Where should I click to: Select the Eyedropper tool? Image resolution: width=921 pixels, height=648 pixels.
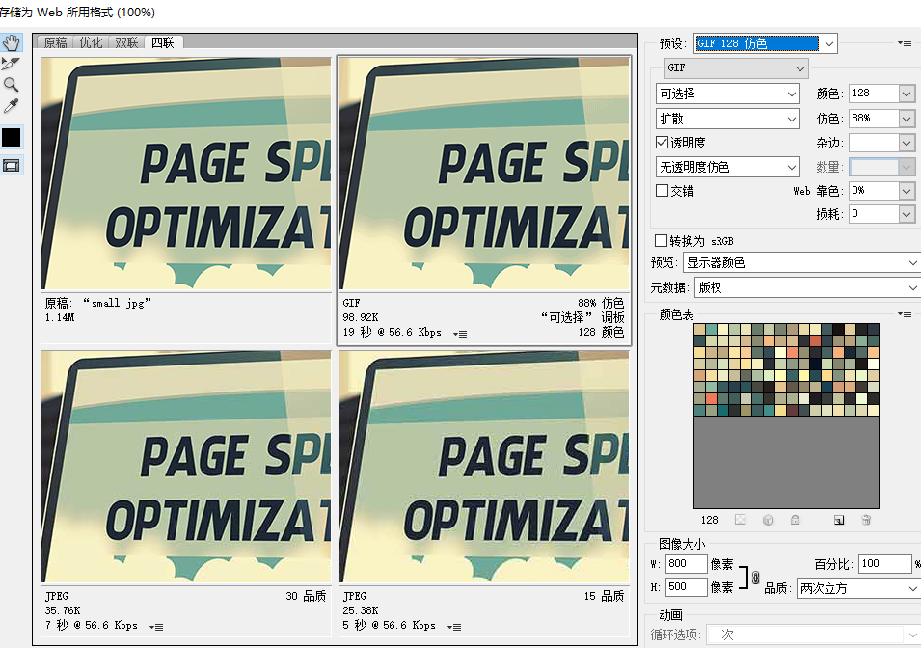pyautogui.click(x=12, y=106)
